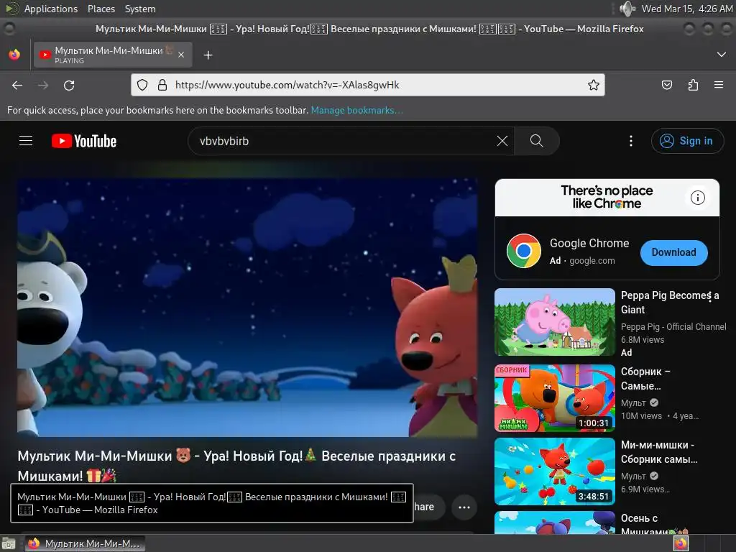Open the Applications menu
This screenshot has width=736, height=552.
point(51,9)
